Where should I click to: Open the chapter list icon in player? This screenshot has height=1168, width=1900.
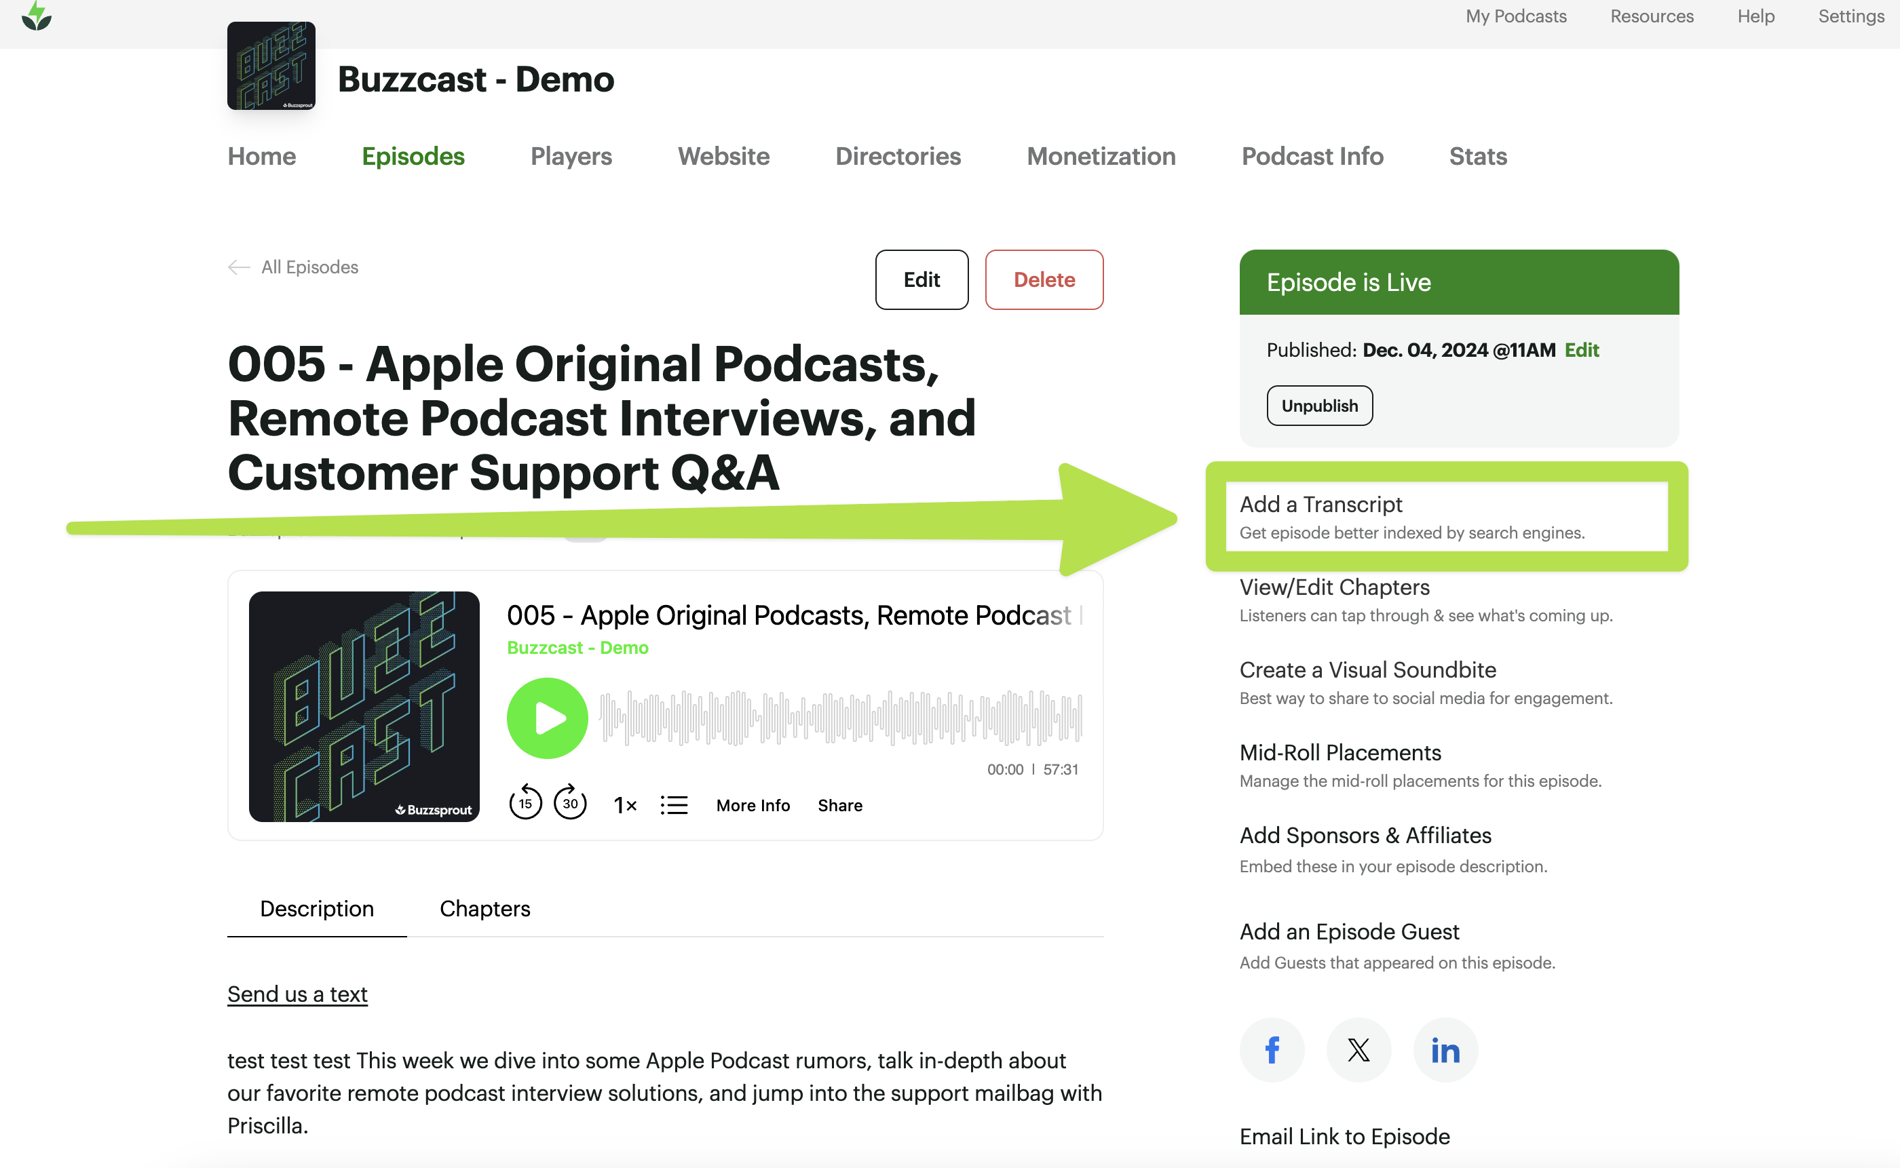click(x=674, y=805)
